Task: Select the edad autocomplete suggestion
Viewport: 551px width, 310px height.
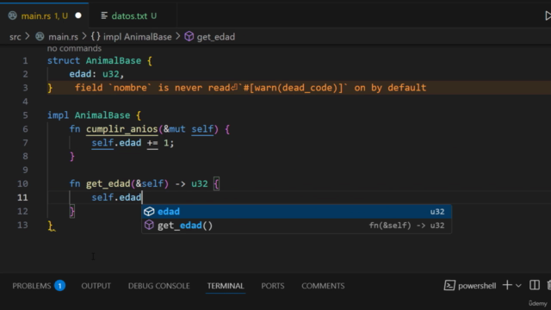Action: click(296, 211)
